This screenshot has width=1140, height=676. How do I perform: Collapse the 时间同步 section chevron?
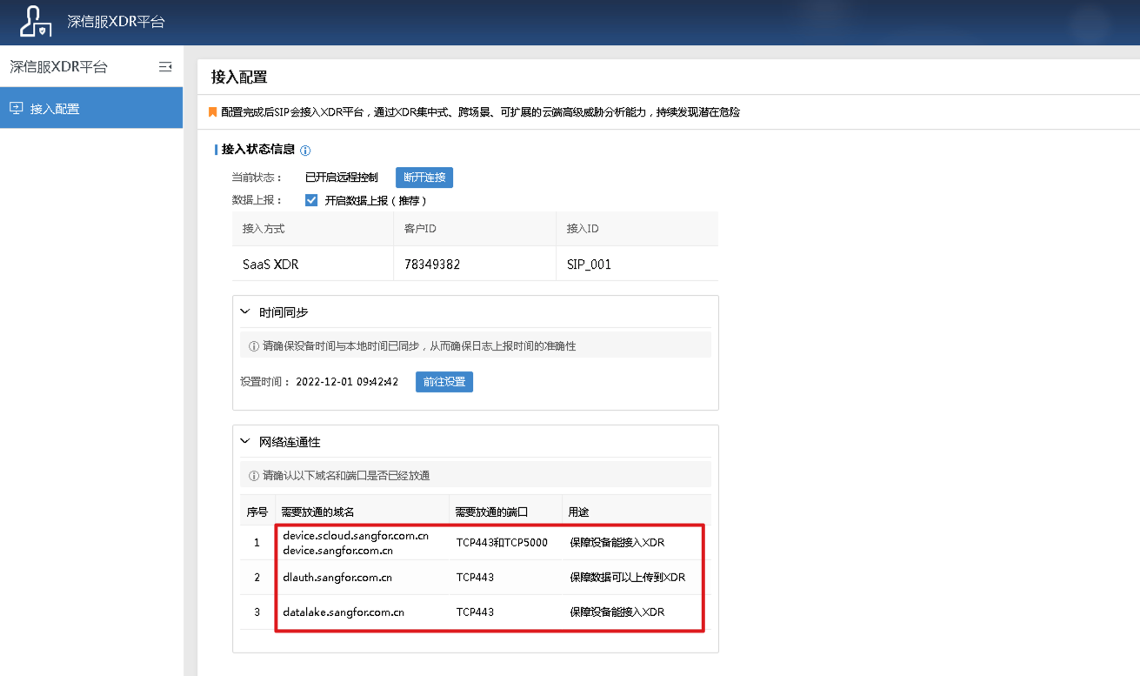[x=244, y=311]
